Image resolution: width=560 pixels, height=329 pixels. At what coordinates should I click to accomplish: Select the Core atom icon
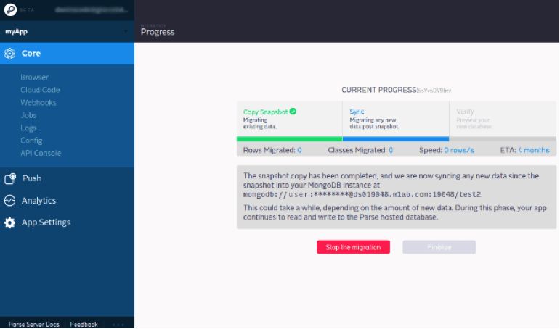10,54
